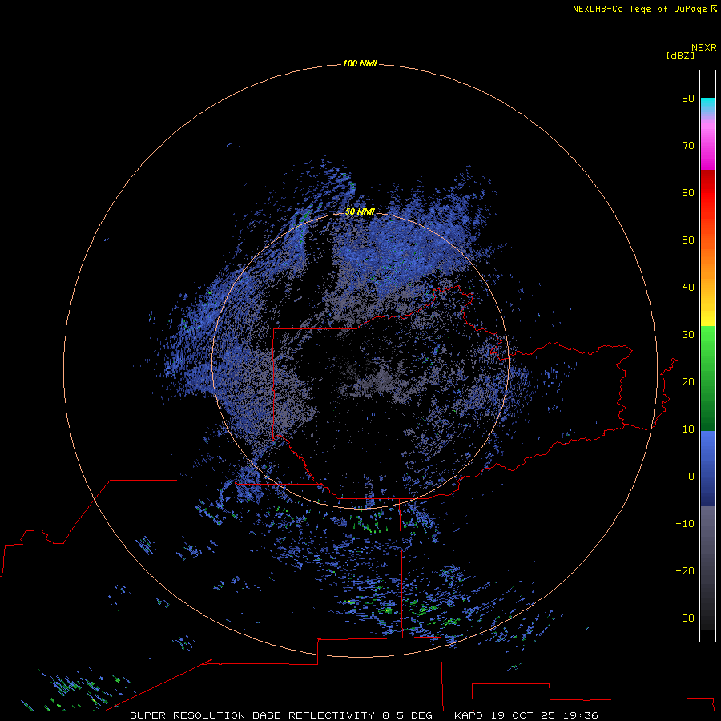The height and width of the screenshot is (721, 721).
Task: Click the 0 value on dBZ scale
Action: pos(691,477)
